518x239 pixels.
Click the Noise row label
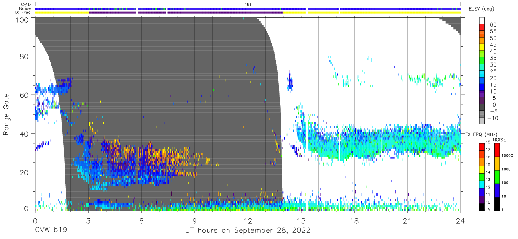(x=25, y=8)
